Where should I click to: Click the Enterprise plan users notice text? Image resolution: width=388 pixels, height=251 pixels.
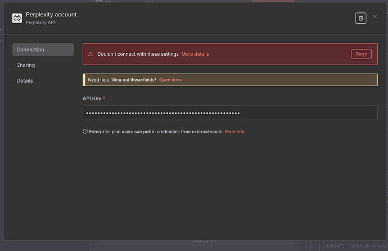[x=156, y=132]
